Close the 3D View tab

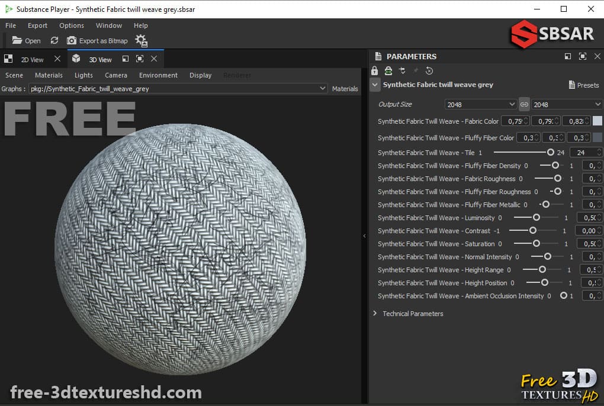[154, 59]
